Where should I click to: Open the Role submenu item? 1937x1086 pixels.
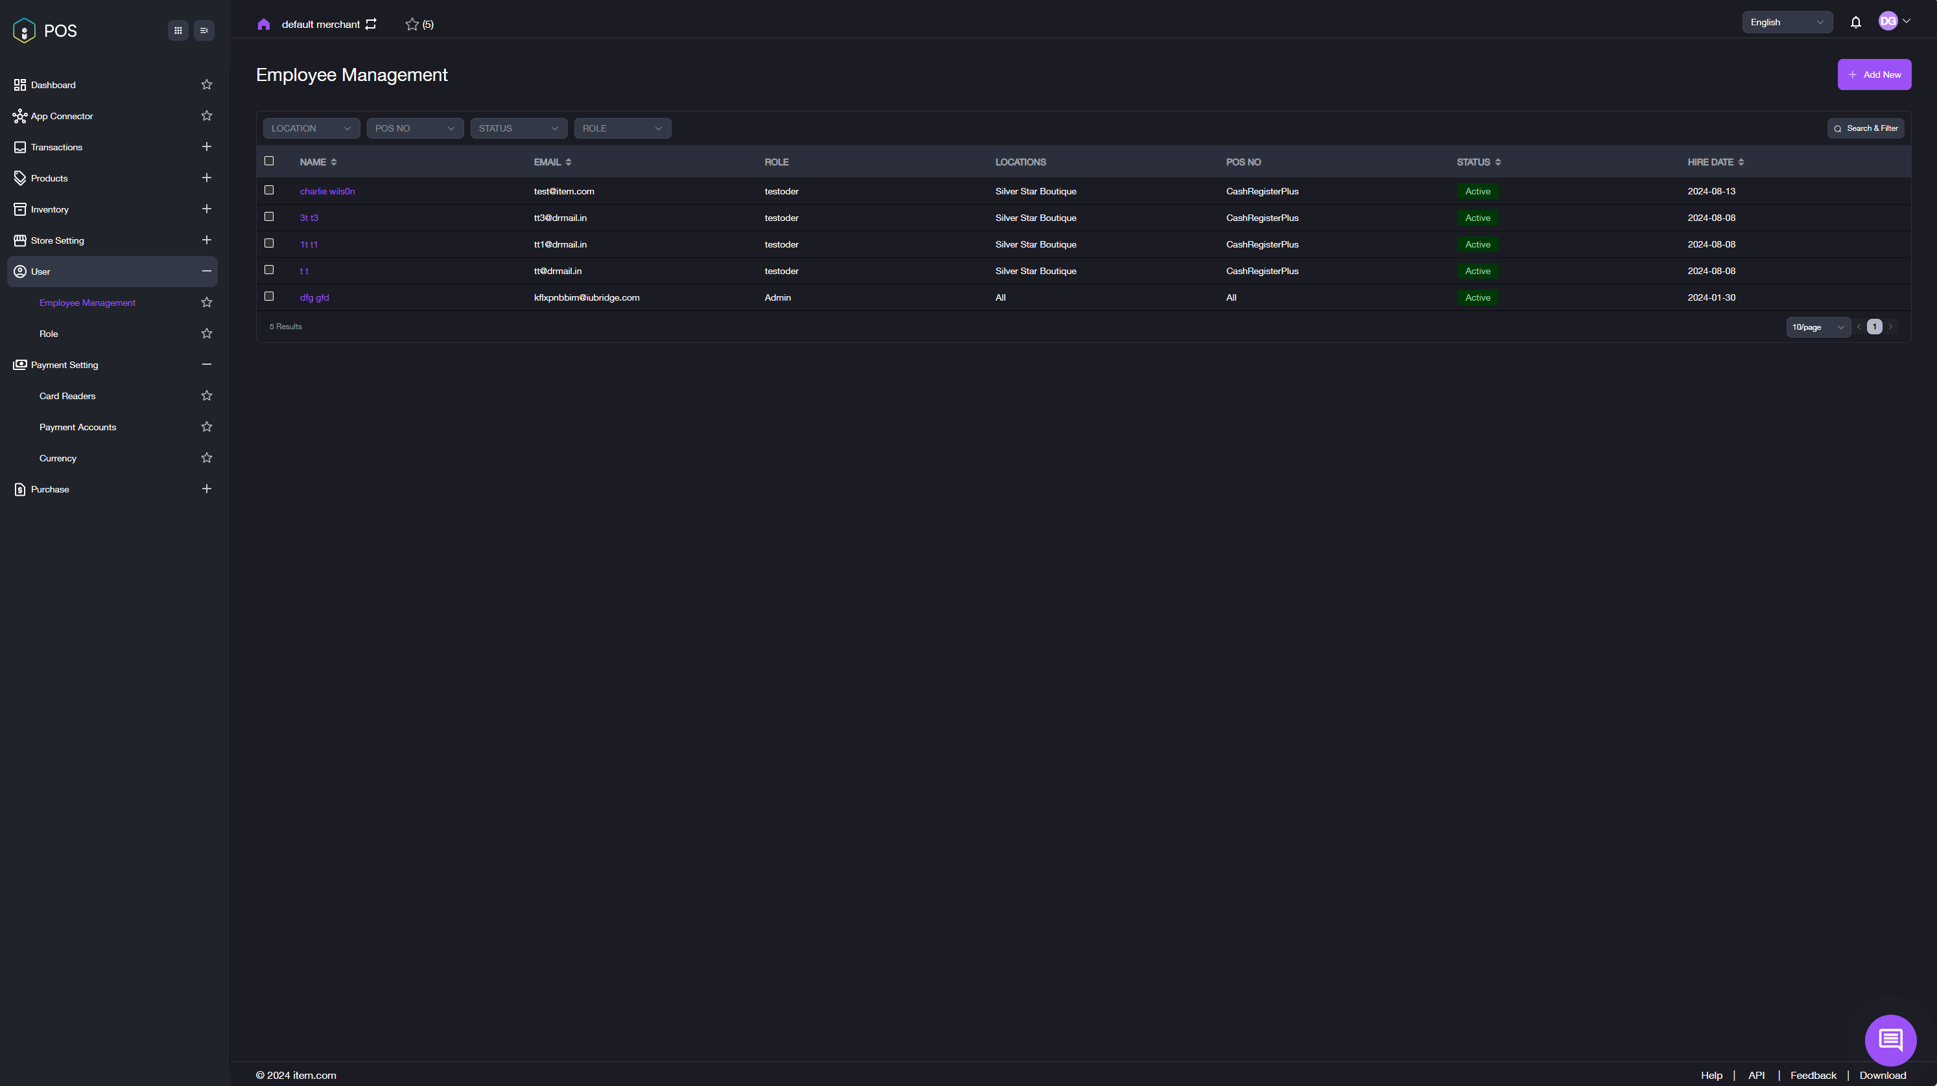point(49,334)
